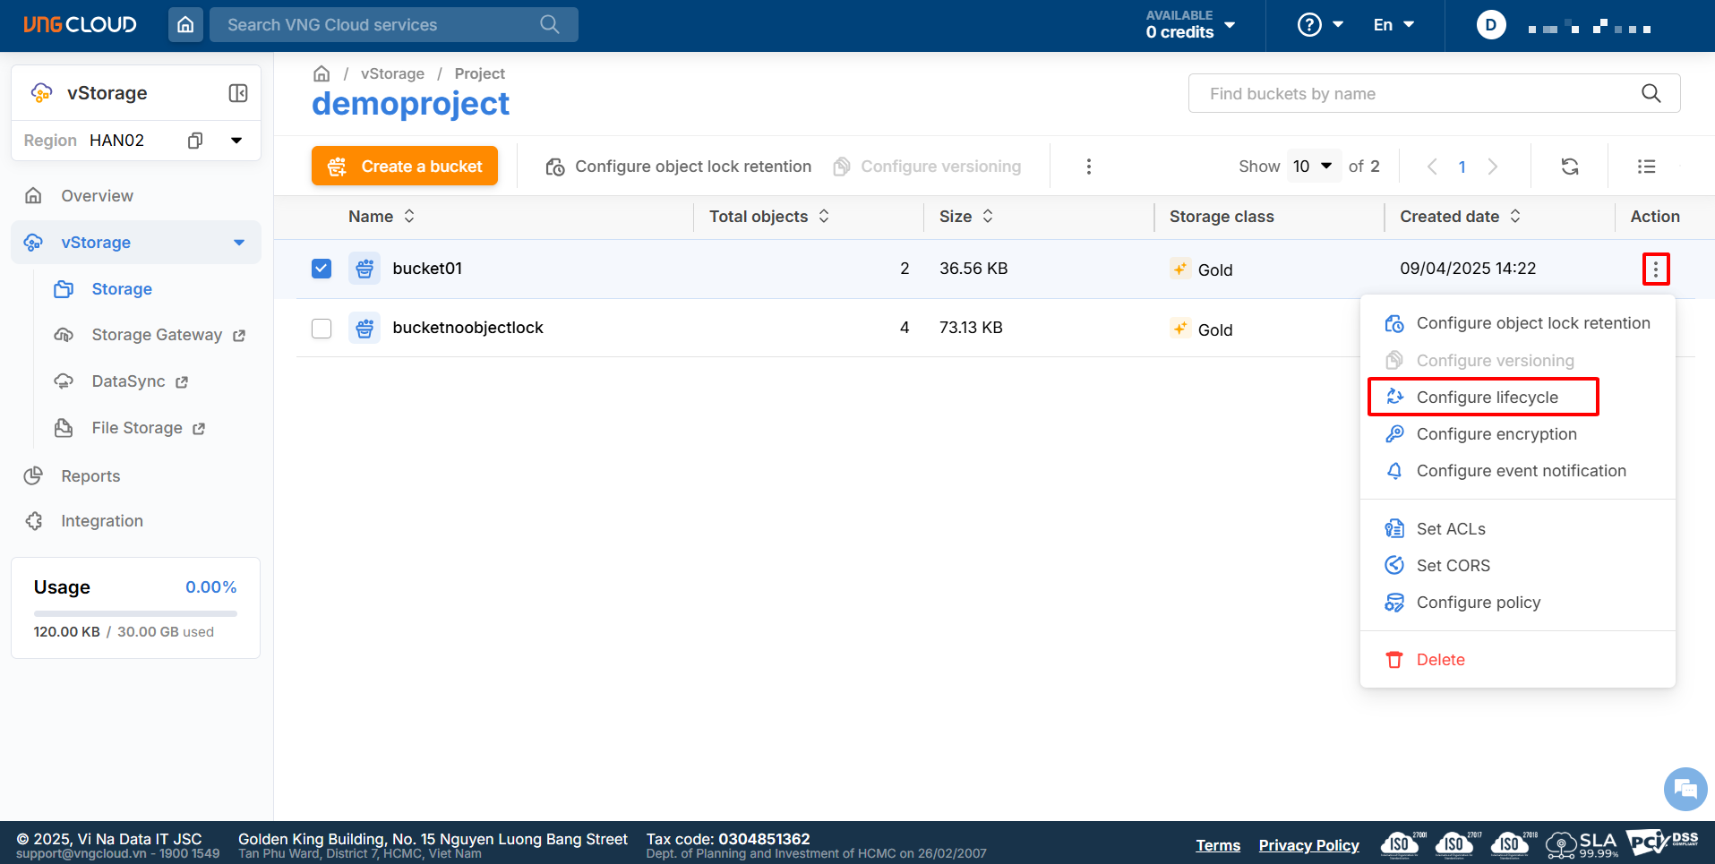1715x864 pixels.
Task: Open the Show 10 rows dropdown
Action: [x=1313, y=167]
